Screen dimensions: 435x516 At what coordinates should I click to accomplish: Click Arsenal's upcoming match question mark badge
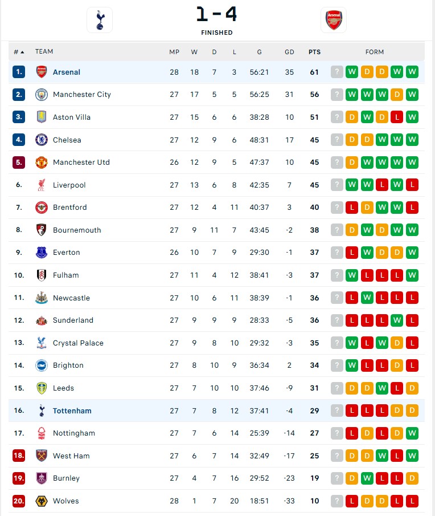coord(337,72)
